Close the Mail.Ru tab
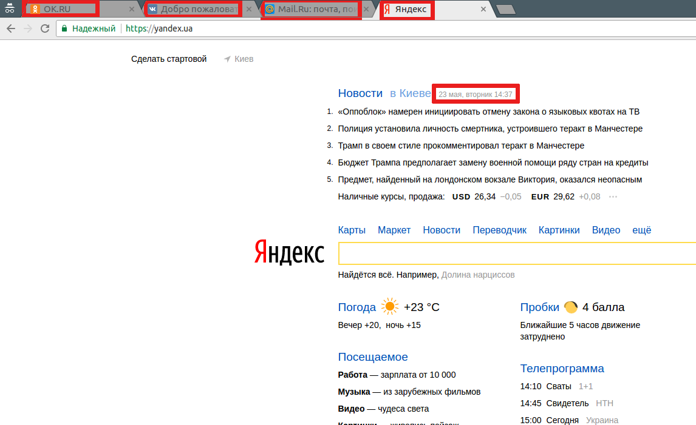 (x=366, y=9)
